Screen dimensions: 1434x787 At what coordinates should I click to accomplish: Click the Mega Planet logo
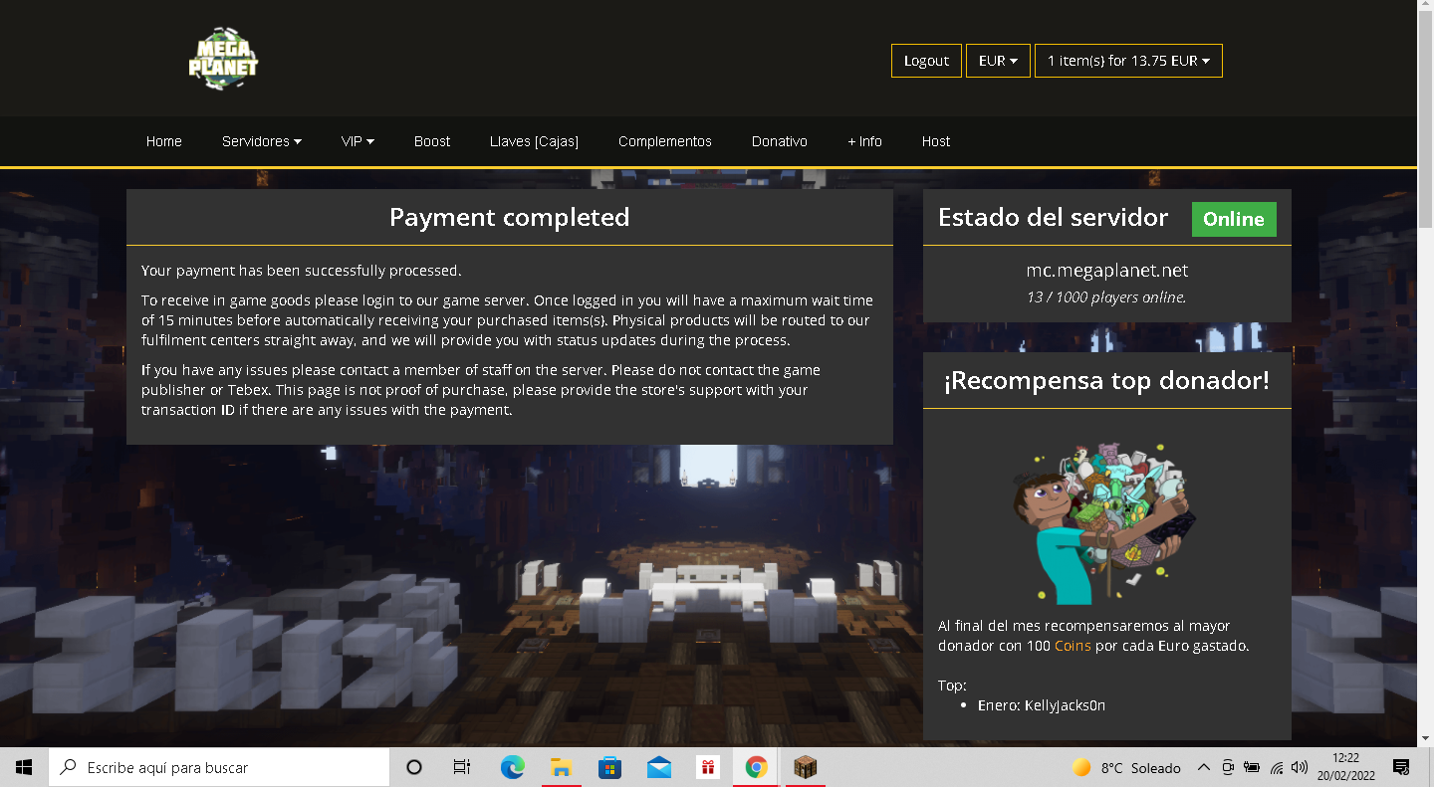coord(223,60)
